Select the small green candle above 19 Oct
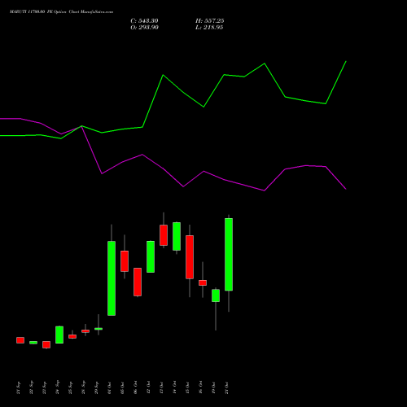Screen dimensions: 407x407 pyautogui.click(x=216, y=295)
